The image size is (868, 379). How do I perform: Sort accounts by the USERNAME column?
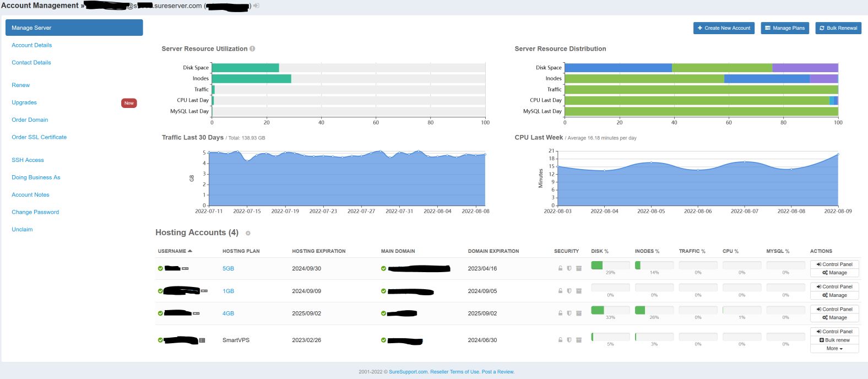(175, 251)
